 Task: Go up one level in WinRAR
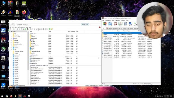pyautogui.click(x=103, y=28)
